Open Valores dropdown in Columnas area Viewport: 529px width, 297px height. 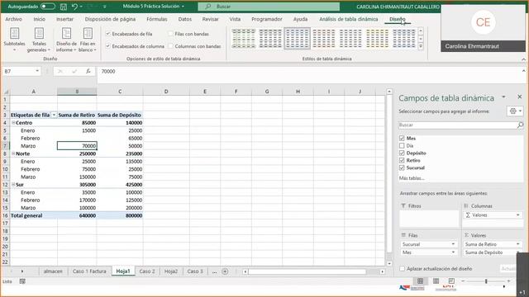(x=518, y=214)
